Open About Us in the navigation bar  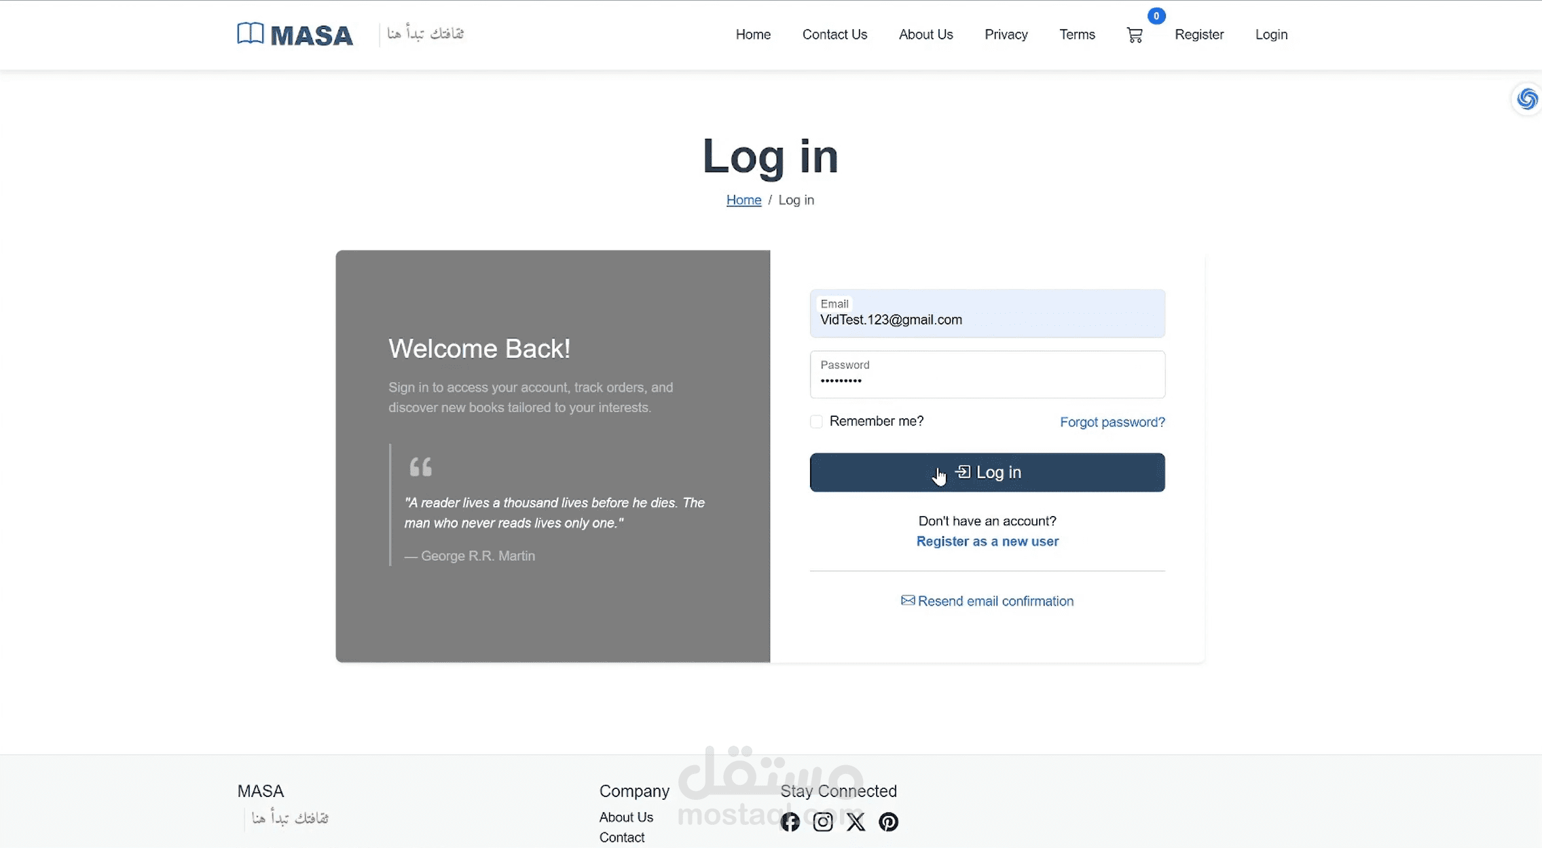pyautogui.click(x=925, y=35)
